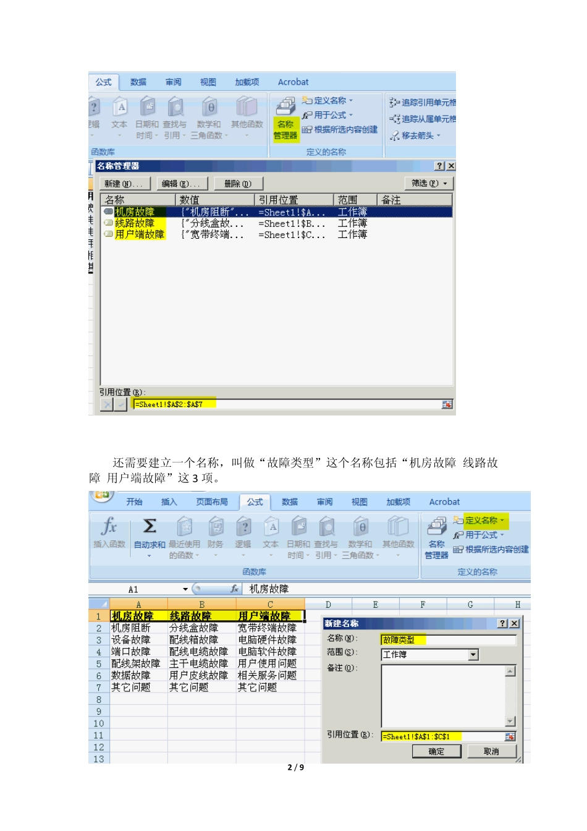Open 查找与引用 in the ribbon above the 名称管理器 dialog
Screen dimensions: 587x831
tap(175, 117)
